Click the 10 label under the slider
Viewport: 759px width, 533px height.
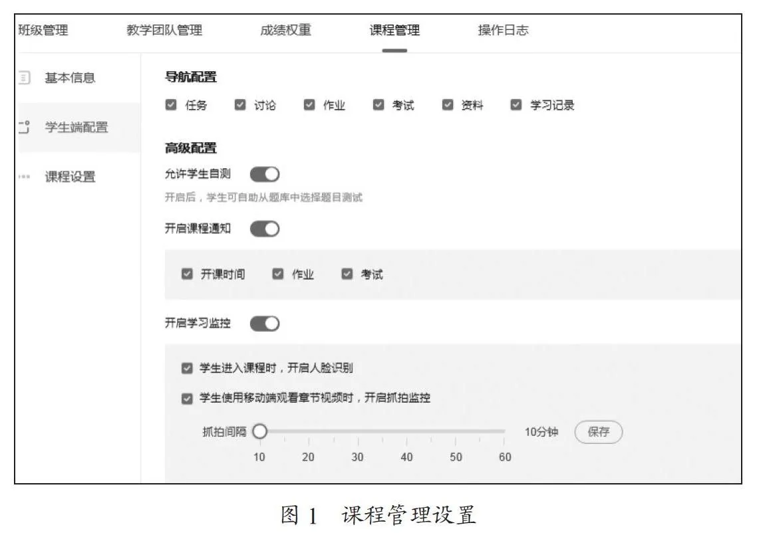[x=259, y=457]
